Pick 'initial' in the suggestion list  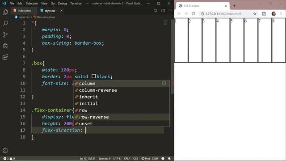click(122, 103)
